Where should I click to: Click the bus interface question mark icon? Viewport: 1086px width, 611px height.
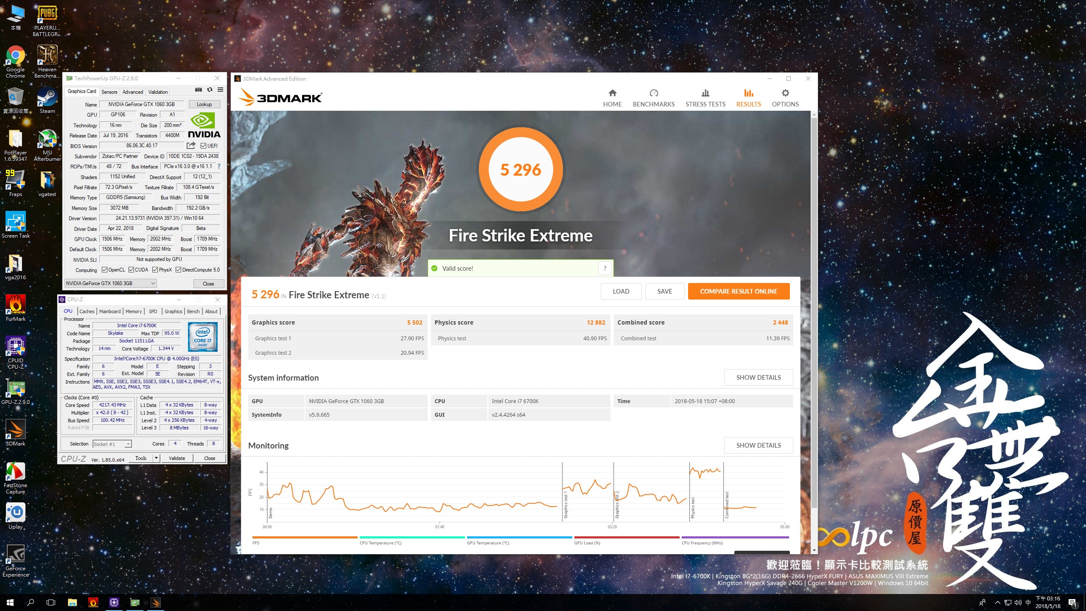point(219,166)
